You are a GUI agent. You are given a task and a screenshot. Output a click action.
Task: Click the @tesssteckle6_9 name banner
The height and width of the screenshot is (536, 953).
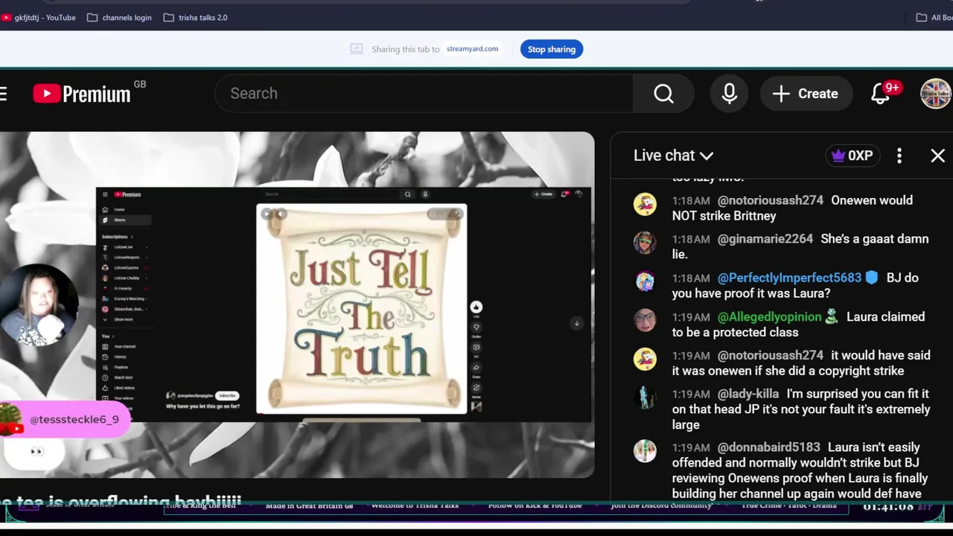point(66,420)
